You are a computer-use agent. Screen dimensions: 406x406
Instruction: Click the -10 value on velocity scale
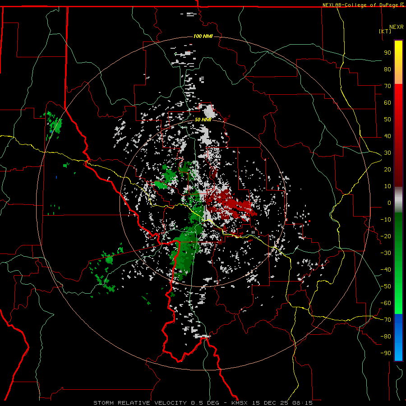[x=386, y=220]
